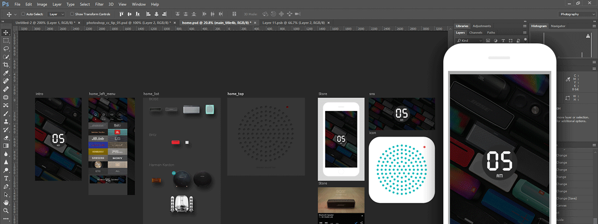Image resolution: width=598 pixels, height=224 pixels.
Task: Click the histogram cached data warning icon
Action: click(588, 36)
